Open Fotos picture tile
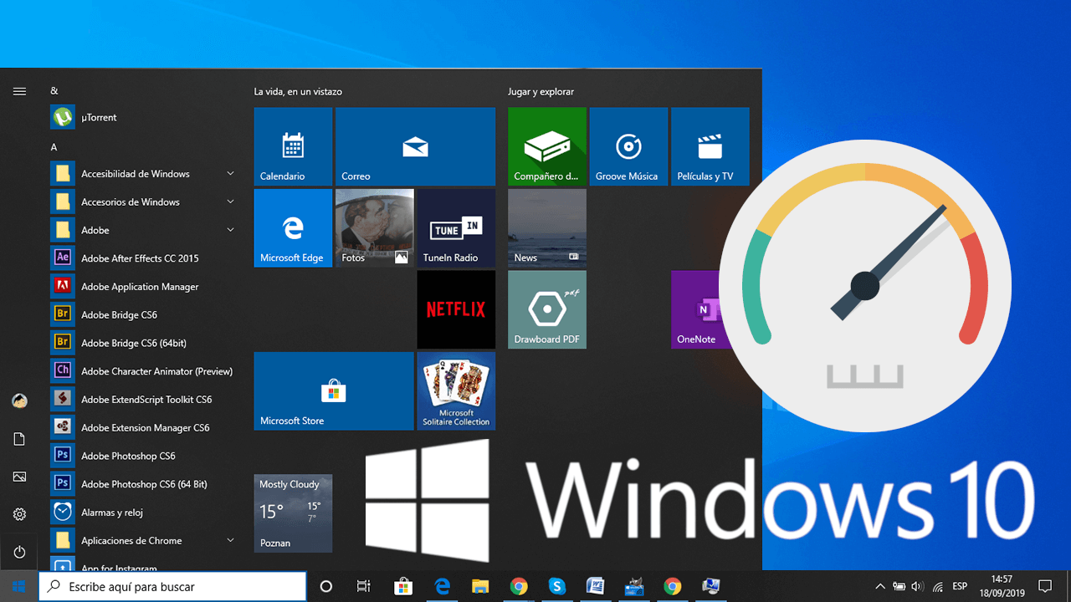The width and height of the screenshot is (1071, 602). click(x=374, y=228)
